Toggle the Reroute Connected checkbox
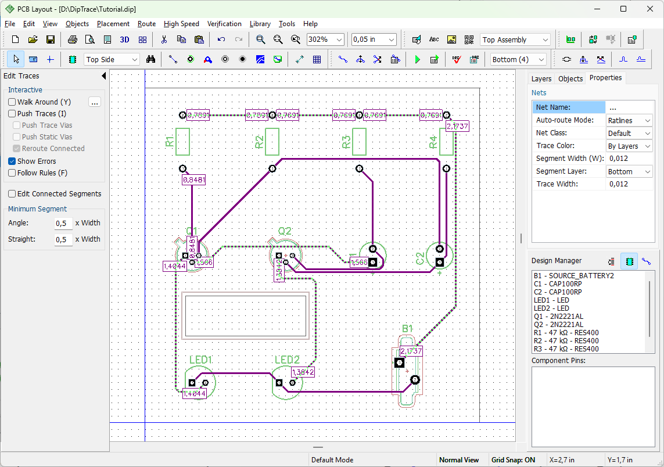 click(16, 149)
